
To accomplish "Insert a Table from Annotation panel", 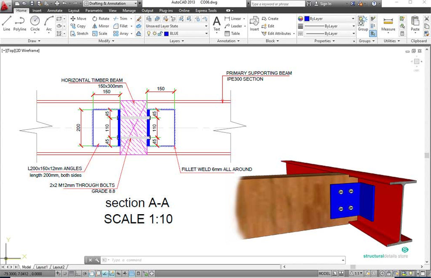I will coord(232,33).
